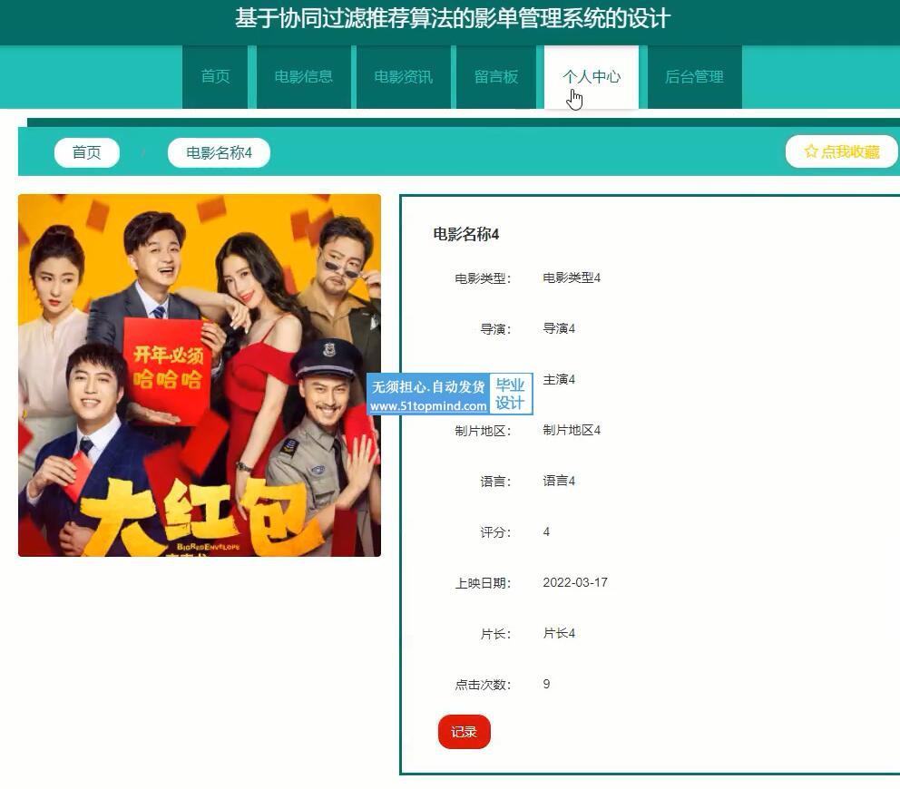Image resolution: width=900 pixels, height=789 pixels.
Task: Click the 片长 label
Action: pos(495,634)
